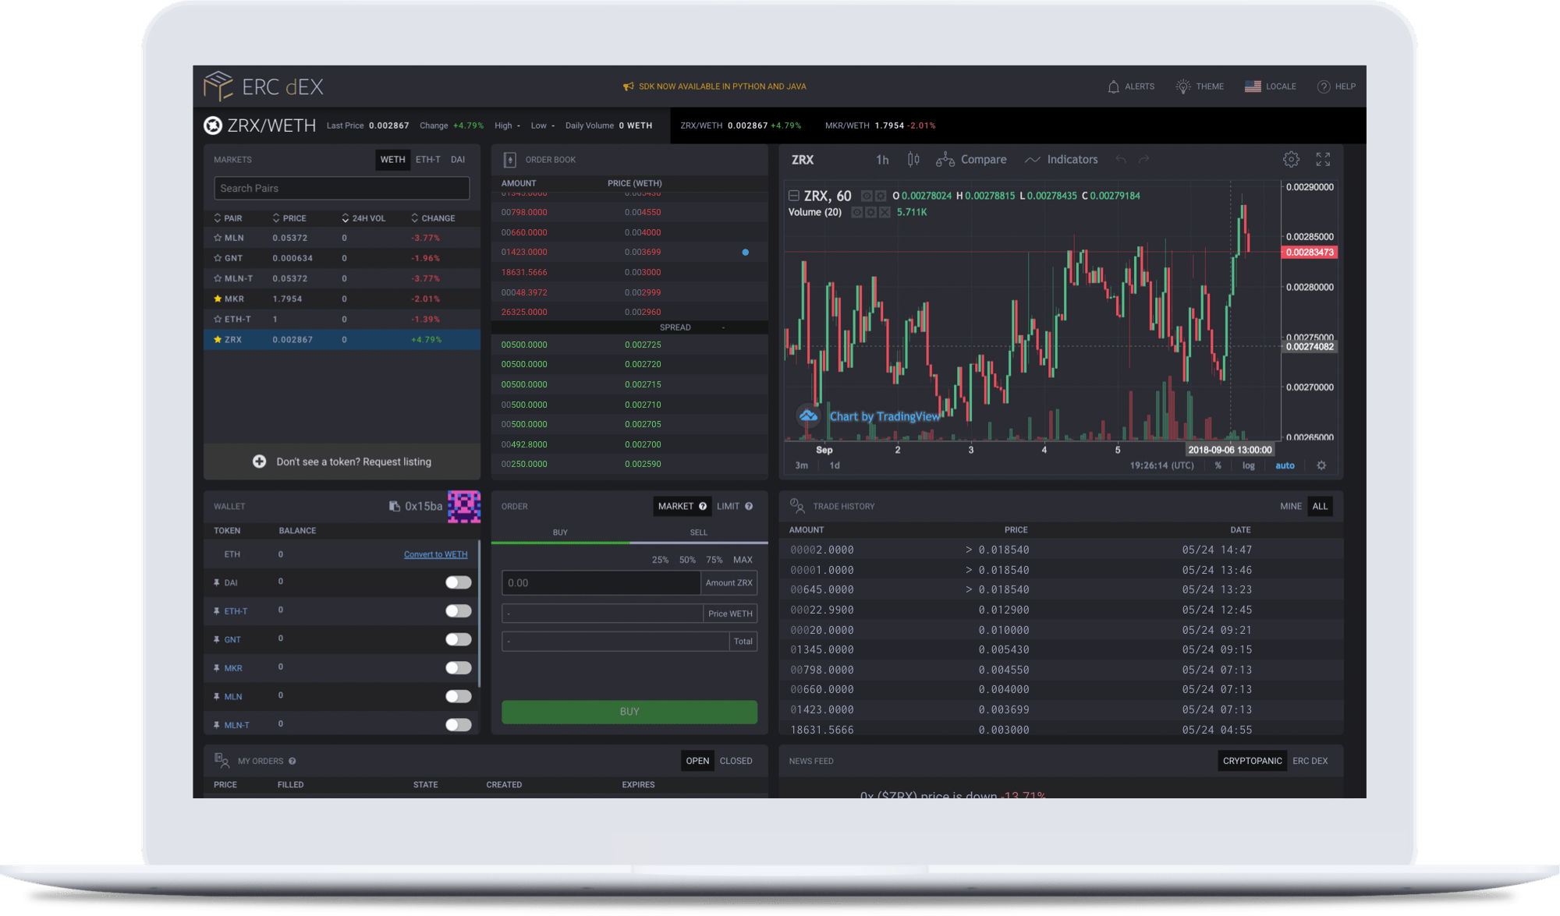
Task: Click the wallet address copy icon
Action: (391, 506)
